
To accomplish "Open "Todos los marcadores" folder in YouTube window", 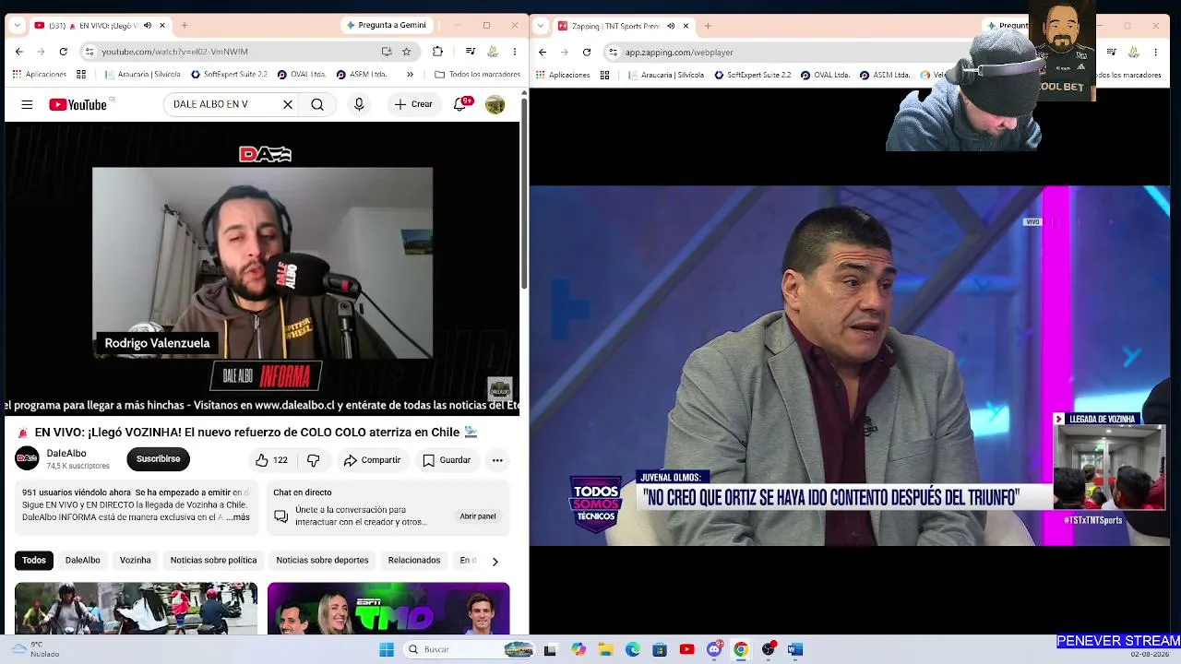I will 477,75.
